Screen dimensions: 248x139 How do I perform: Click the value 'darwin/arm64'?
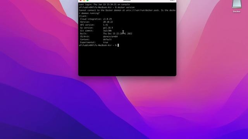(x=110, y=37)
